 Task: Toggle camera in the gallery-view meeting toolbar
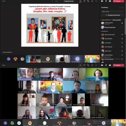point(102,65)
